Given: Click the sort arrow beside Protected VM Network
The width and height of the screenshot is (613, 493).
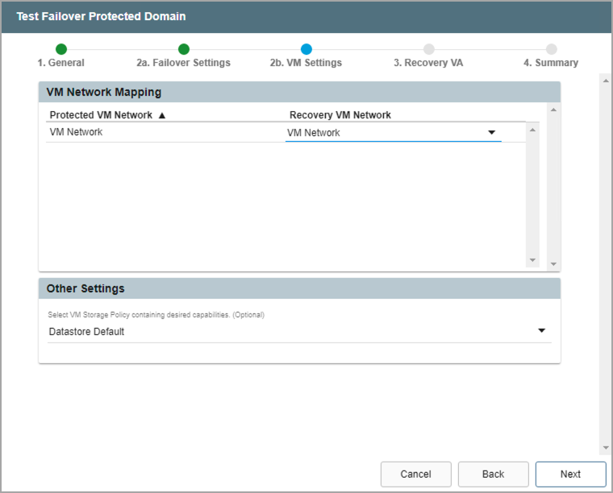Looking at the screenshot, I should tap(162, 115).
